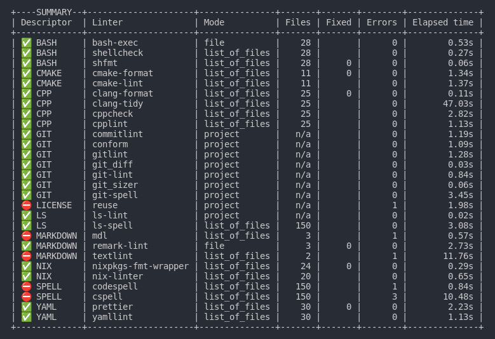Click the green check on ls-spell row
Screen dimensions: 495x339
pyautogui.click(x=26, y=225)
